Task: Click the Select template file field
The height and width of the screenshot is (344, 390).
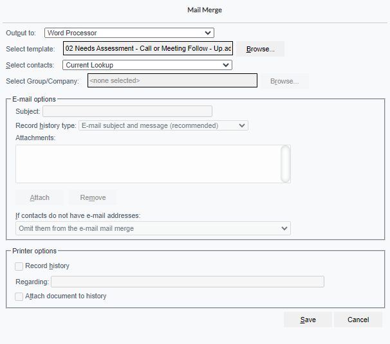Action: pos(148,48)
